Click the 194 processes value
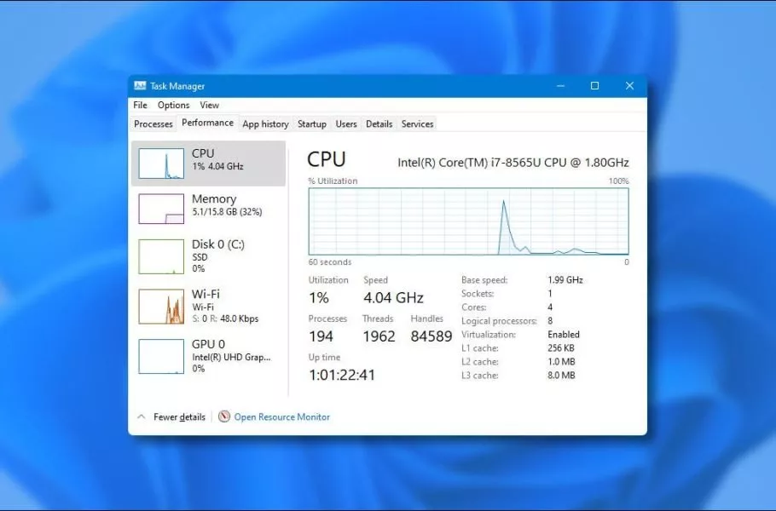776x511 pixels. 321,336
